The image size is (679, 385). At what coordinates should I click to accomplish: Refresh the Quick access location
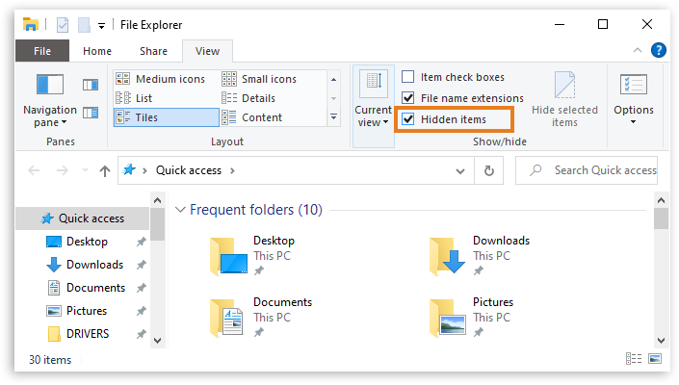(x=490, y=170)
